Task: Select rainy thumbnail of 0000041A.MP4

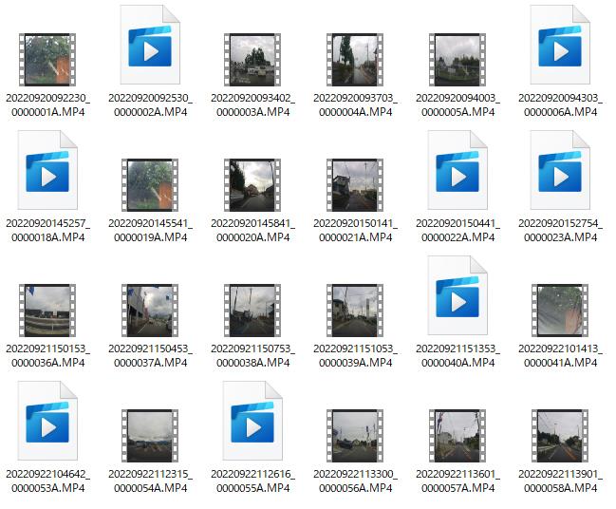Action: point(560,311)
